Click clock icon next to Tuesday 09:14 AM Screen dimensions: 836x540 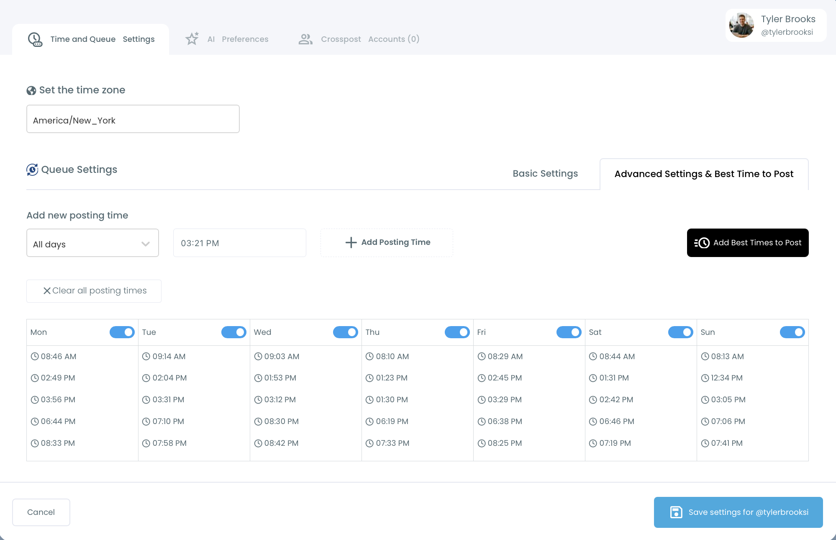[x=146, y=357]
